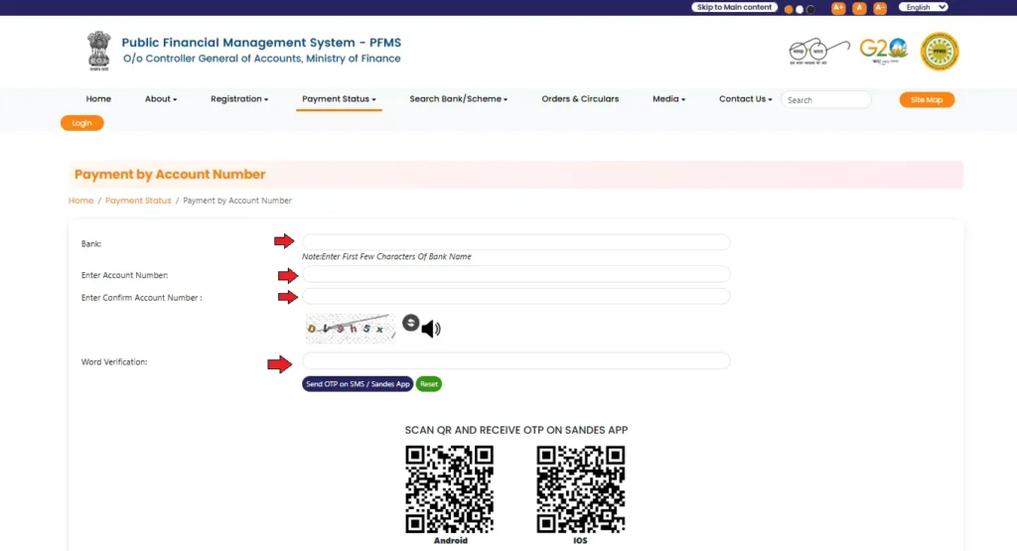Play the audio captcha speaker icon

point(431,329)
